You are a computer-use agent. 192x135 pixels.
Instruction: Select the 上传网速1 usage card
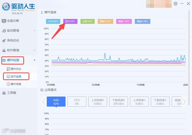(139, 102)
